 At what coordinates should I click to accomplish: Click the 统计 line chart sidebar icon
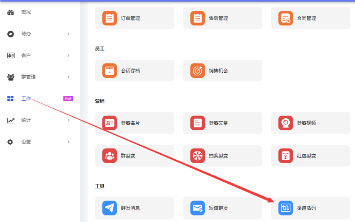[11, 121]
